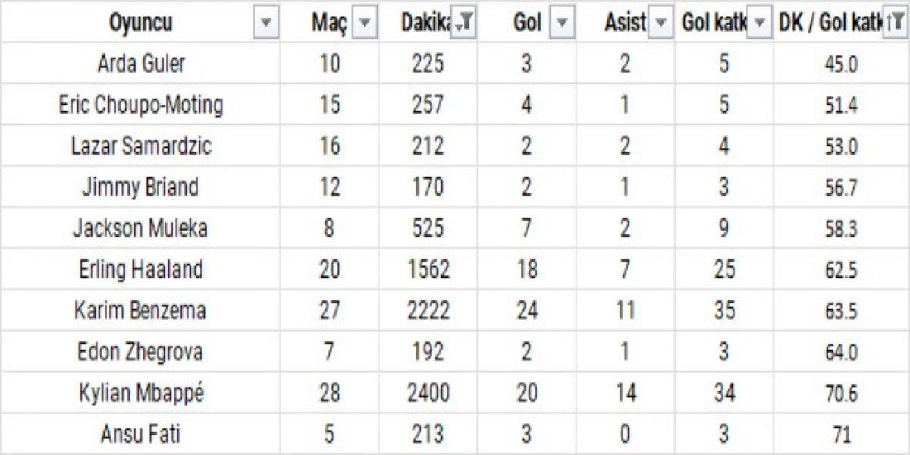
Task: Select Kylian Mbappé's 2400 minutes cell
Action: point(428,393)
